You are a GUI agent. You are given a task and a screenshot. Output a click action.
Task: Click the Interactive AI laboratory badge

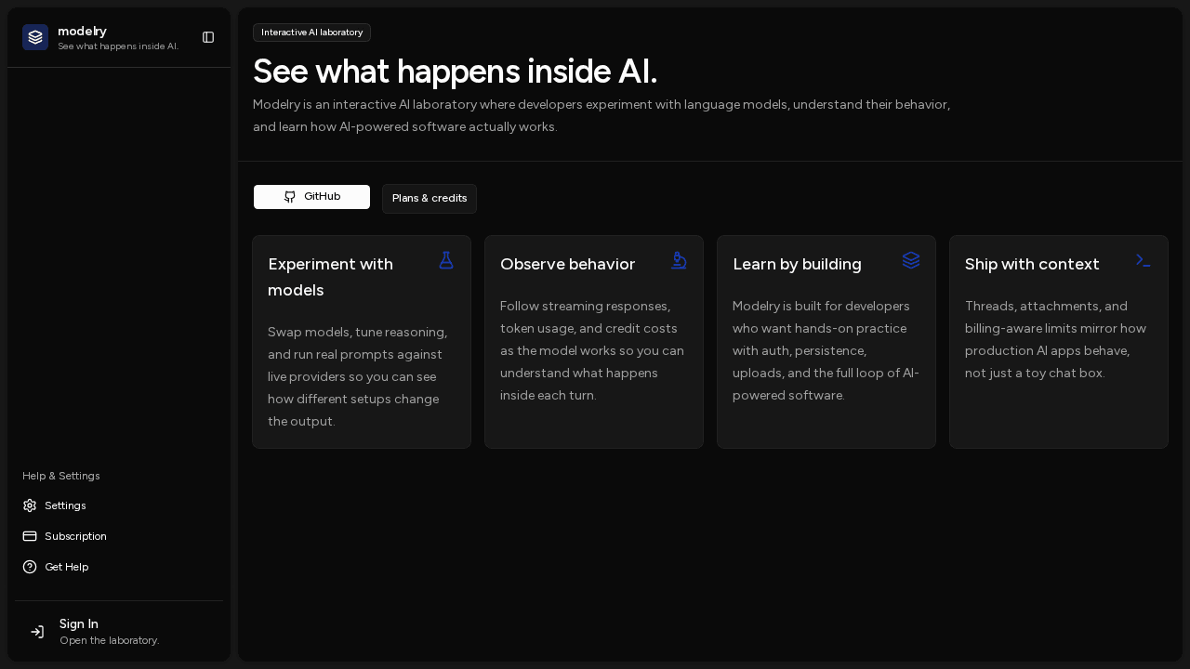pyautogui.click(x=311, y=33)
